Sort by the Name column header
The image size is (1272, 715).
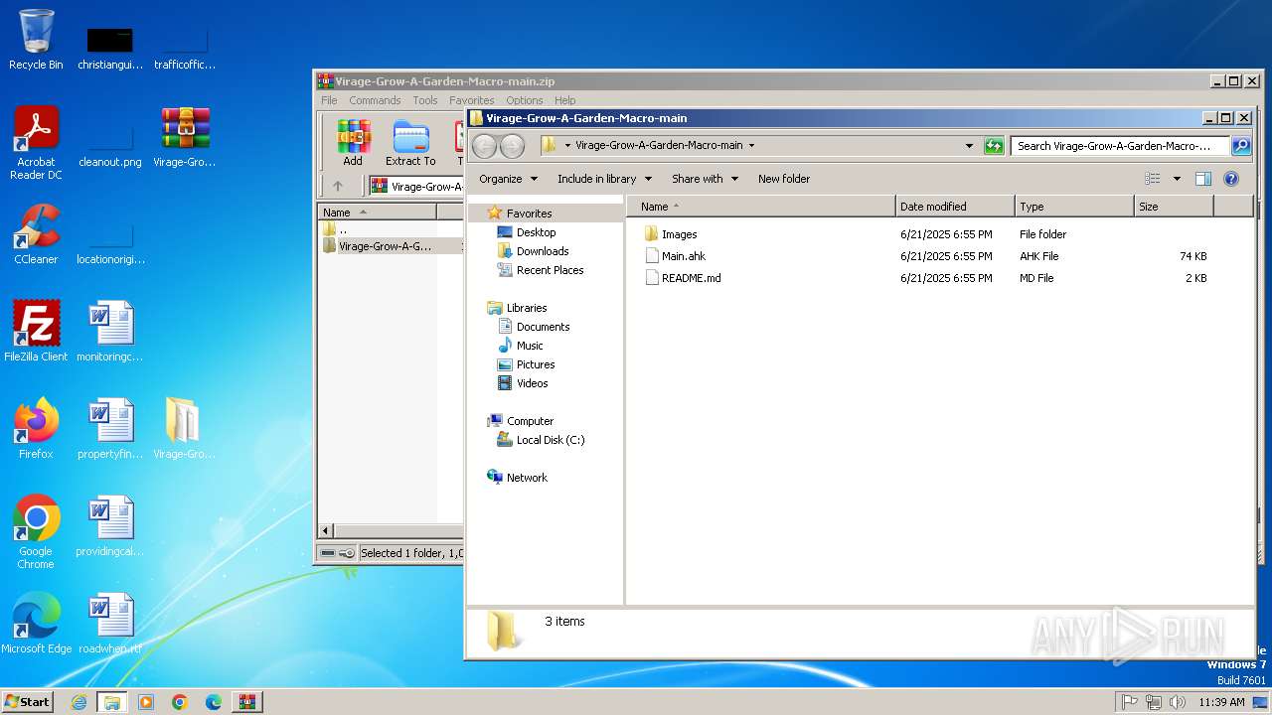click(760, 207)
